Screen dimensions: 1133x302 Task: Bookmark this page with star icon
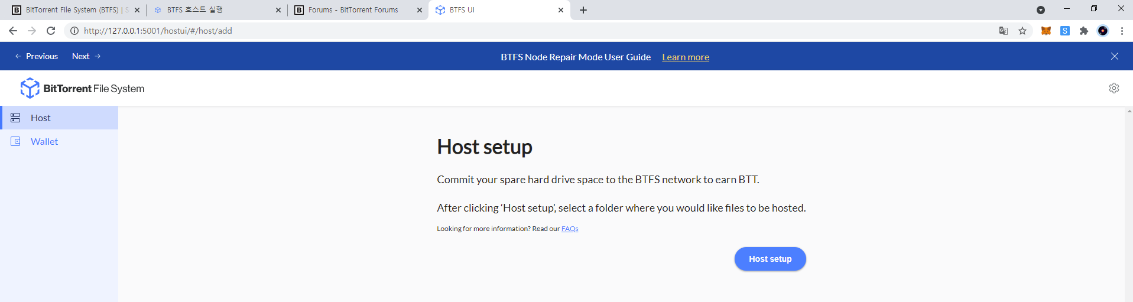click(1022, 31)
